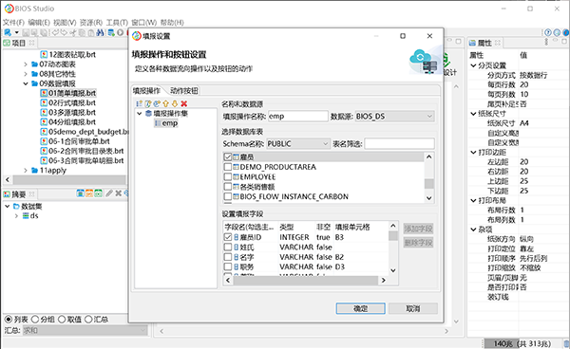Expand the ds dataset node
570x349 pixels.
coord(16,216)
